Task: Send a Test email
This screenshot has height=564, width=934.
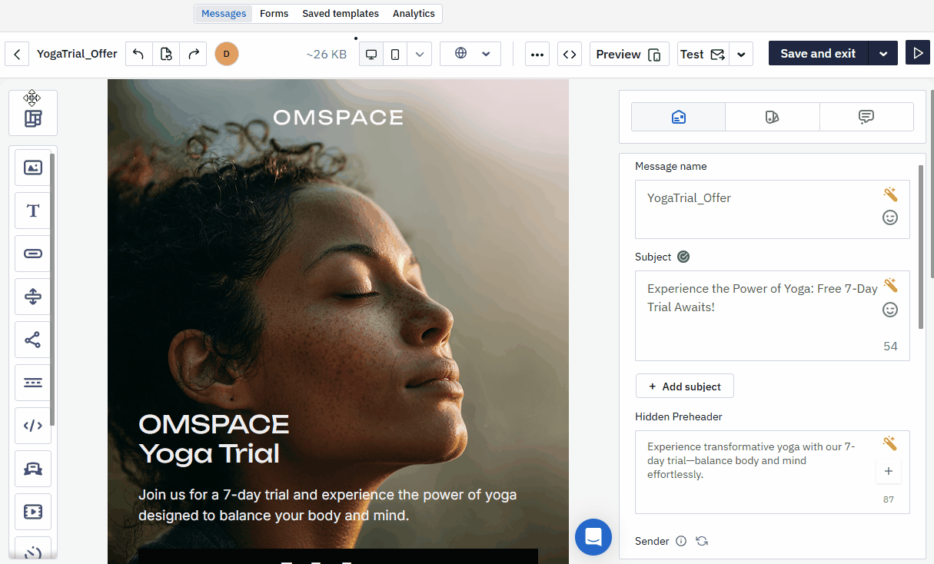Action: (x=703, y=54)
